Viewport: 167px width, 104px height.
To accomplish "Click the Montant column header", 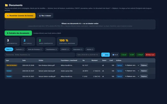I will (x=94, y=60).
